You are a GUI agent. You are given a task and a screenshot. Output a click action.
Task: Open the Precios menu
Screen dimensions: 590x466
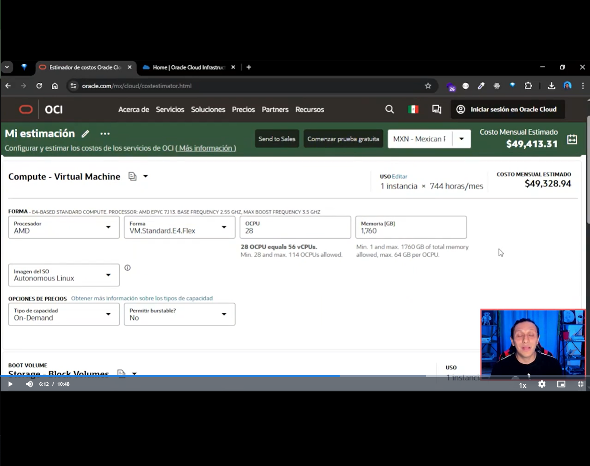[243, 110]
